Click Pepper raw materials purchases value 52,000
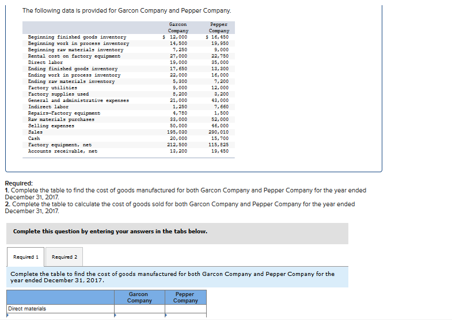 pos(220,120)
